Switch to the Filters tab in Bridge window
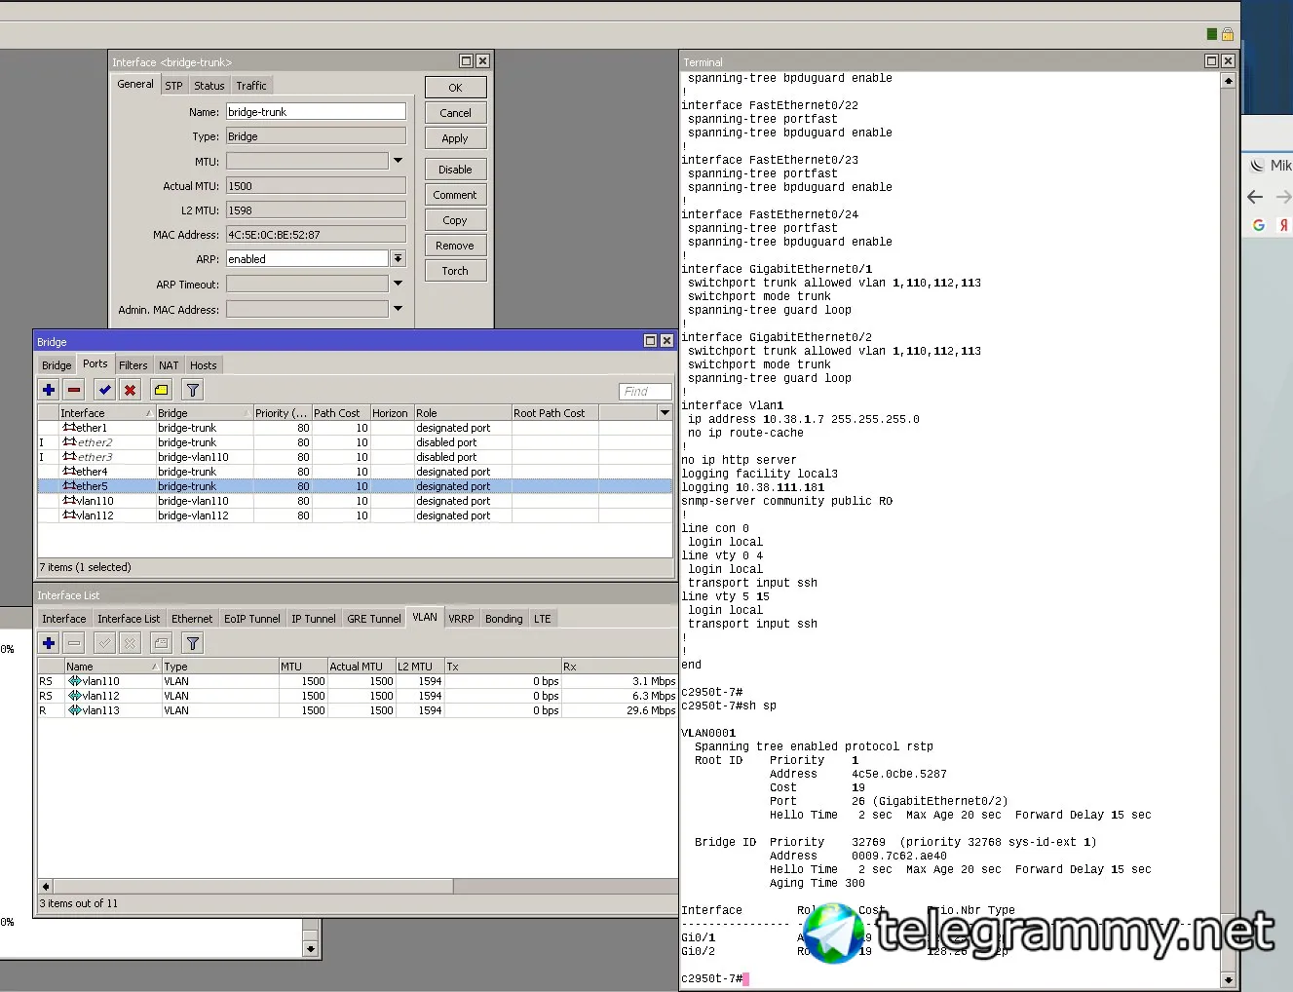 click(133, 365)
